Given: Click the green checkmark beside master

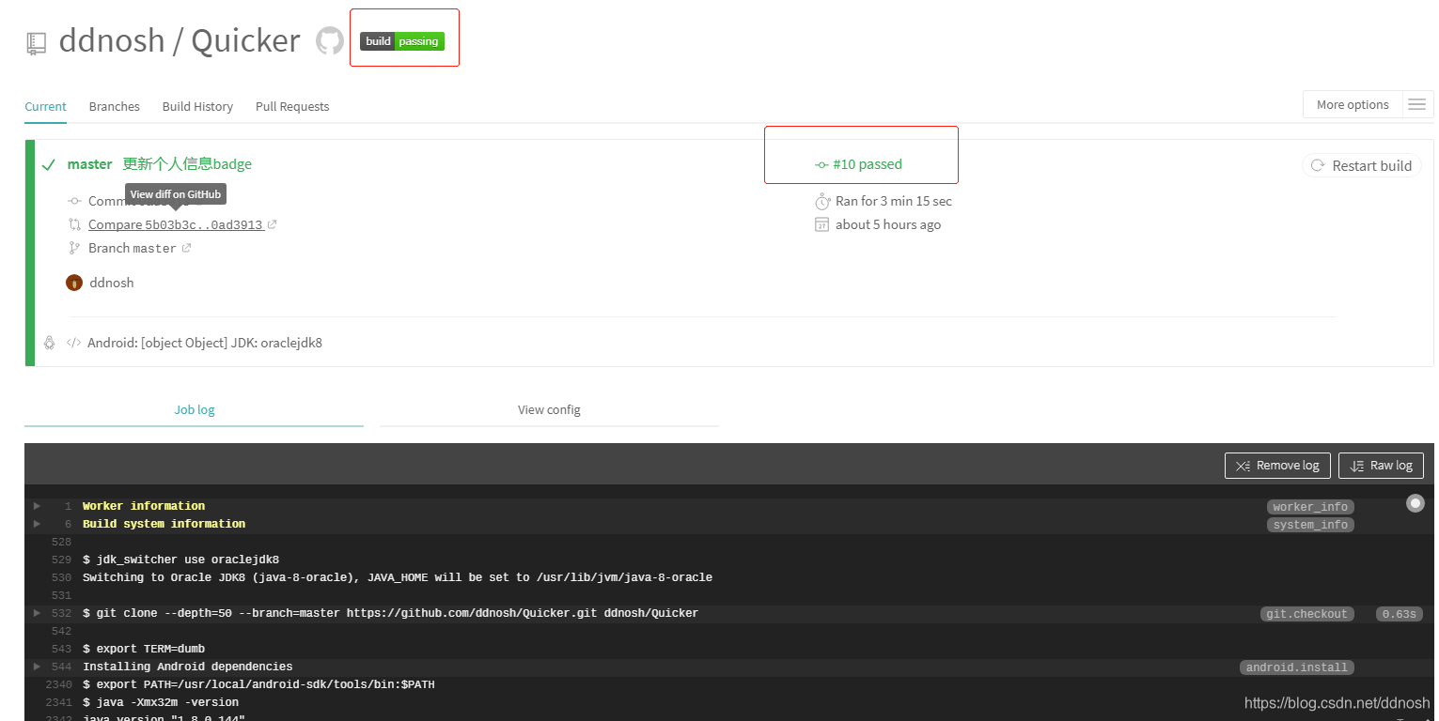Looking at the screenshot, I should click(49, 165).
